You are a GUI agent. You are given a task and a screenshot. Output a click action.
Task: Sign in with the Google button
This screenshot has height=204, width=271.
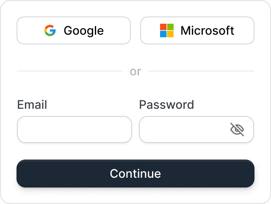[74, 30]
